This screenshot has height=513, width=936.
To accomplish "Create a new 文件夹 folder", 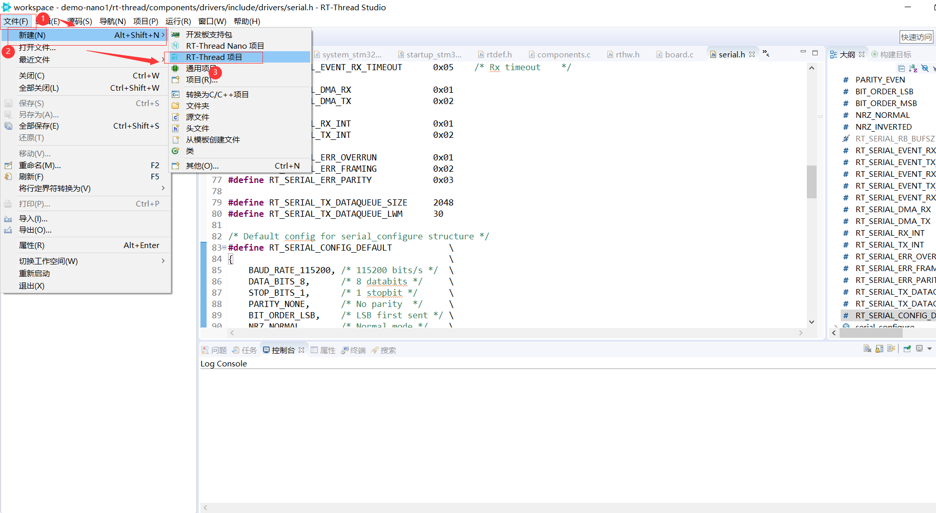I will [x=240, y=106].
